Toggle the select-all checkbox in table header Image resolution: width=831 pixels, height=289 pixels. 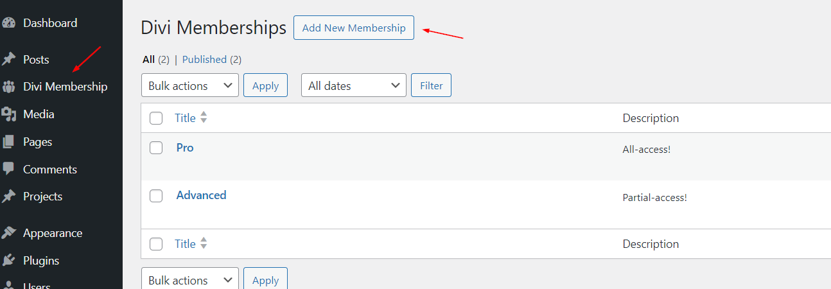[156, 118]
